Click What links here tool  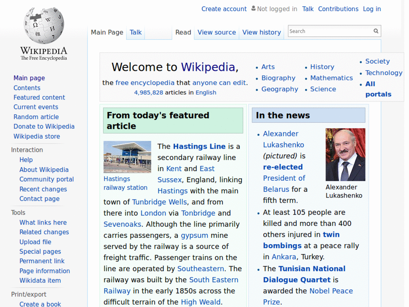pyautogui.click(x=43, y=222)
